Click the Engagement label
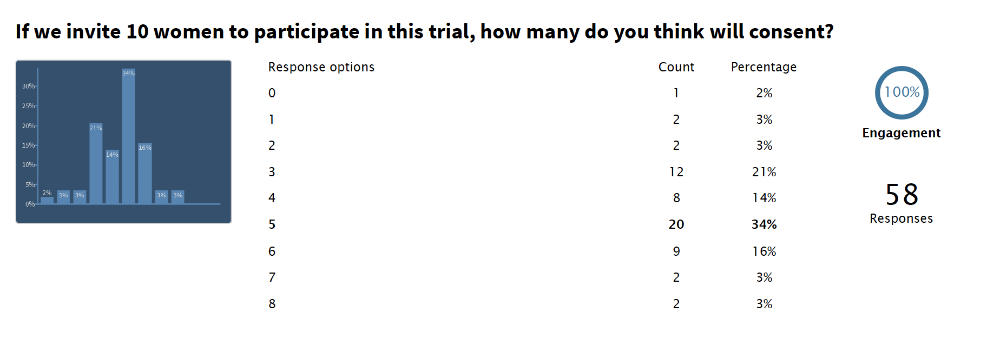Screen dimensions: 987x345 coord(902,133)
